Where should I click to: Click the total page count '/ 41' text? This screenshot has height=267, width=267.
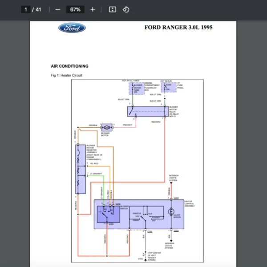point(36,9)
